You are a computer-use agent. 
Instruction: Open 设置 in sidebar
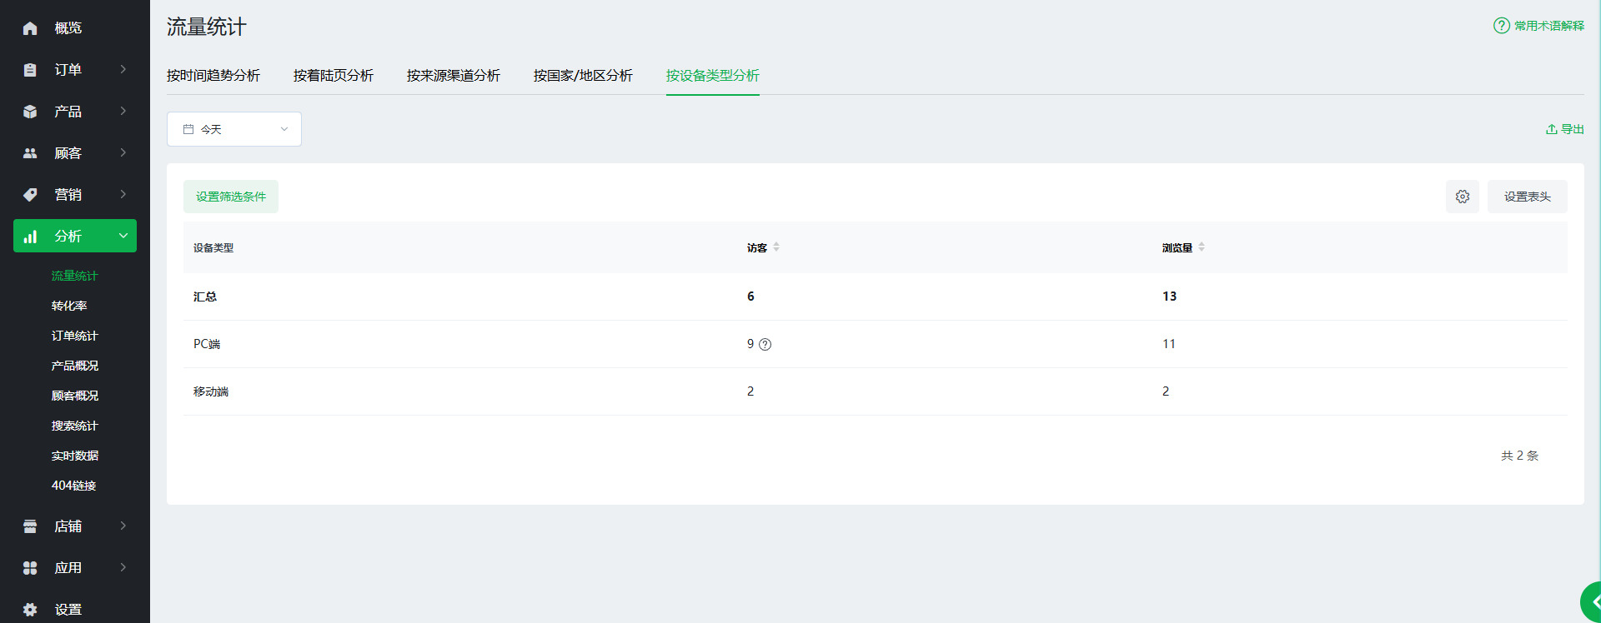pos(68,610)
